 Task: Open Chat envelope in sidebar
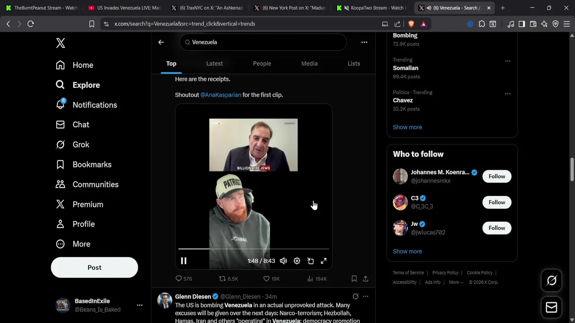tap(72, 125)
